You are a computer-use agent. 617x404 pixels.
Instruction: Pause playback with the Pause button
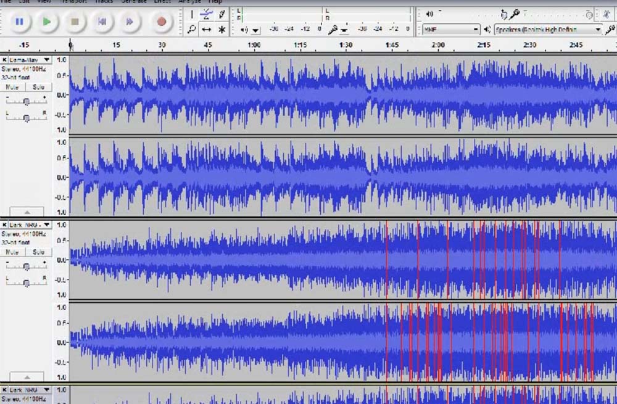pyautogui.click(x=19, y=22)
